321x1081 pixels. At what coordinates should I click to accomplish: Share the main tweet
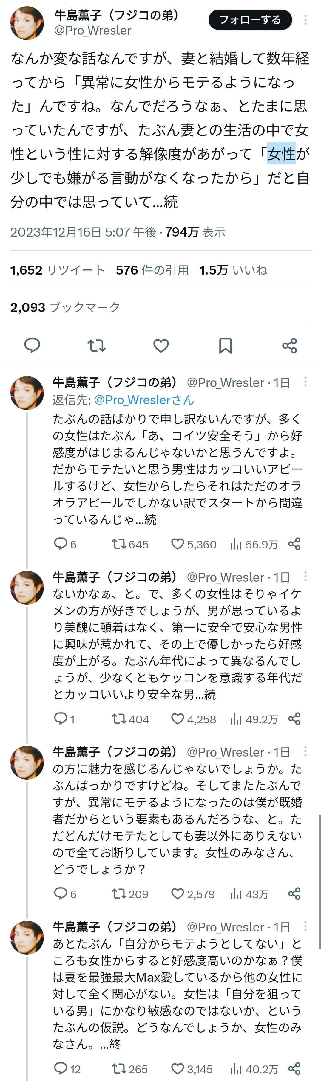290,345
